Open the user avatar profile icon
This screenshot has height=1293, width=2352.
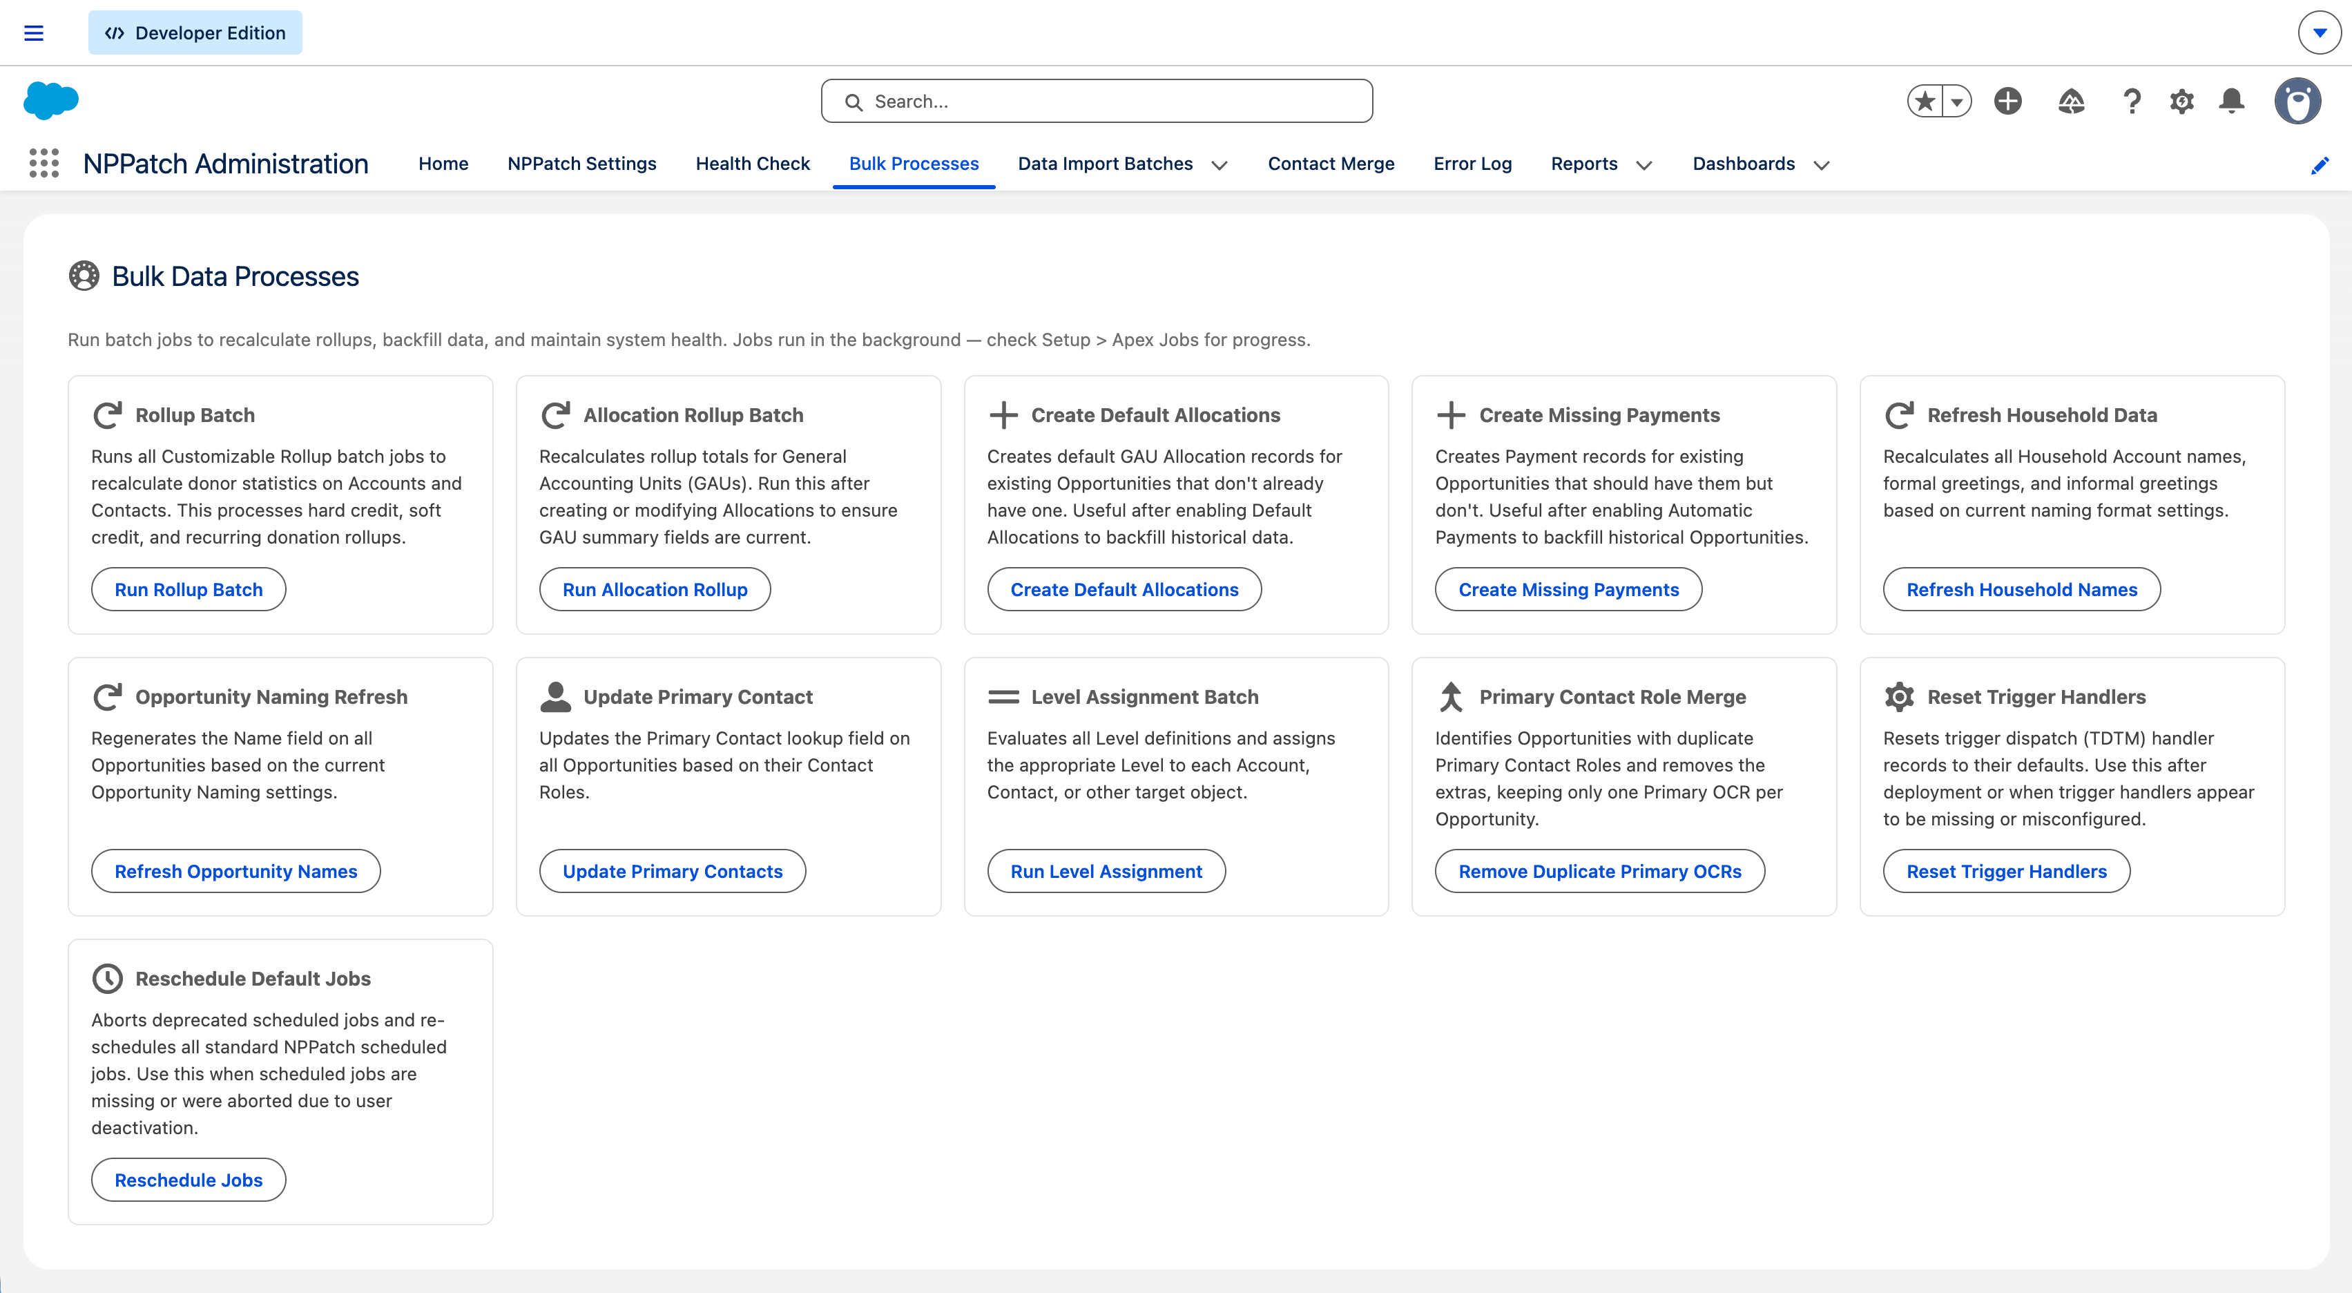(x=2299, y=102)
